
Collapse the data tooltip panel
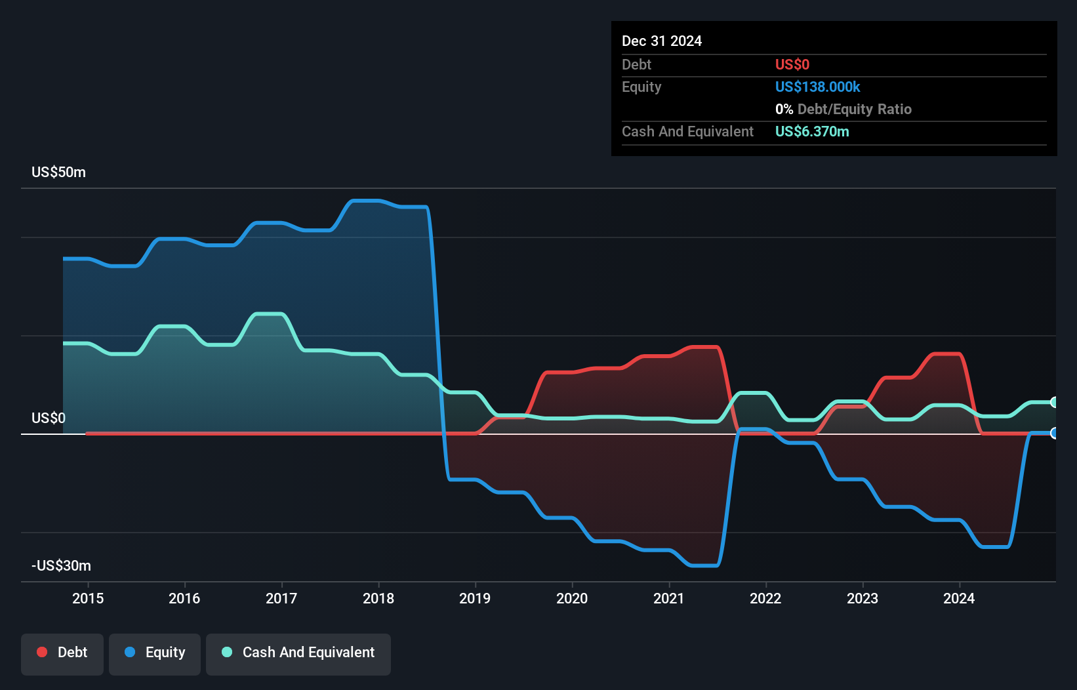833,88
